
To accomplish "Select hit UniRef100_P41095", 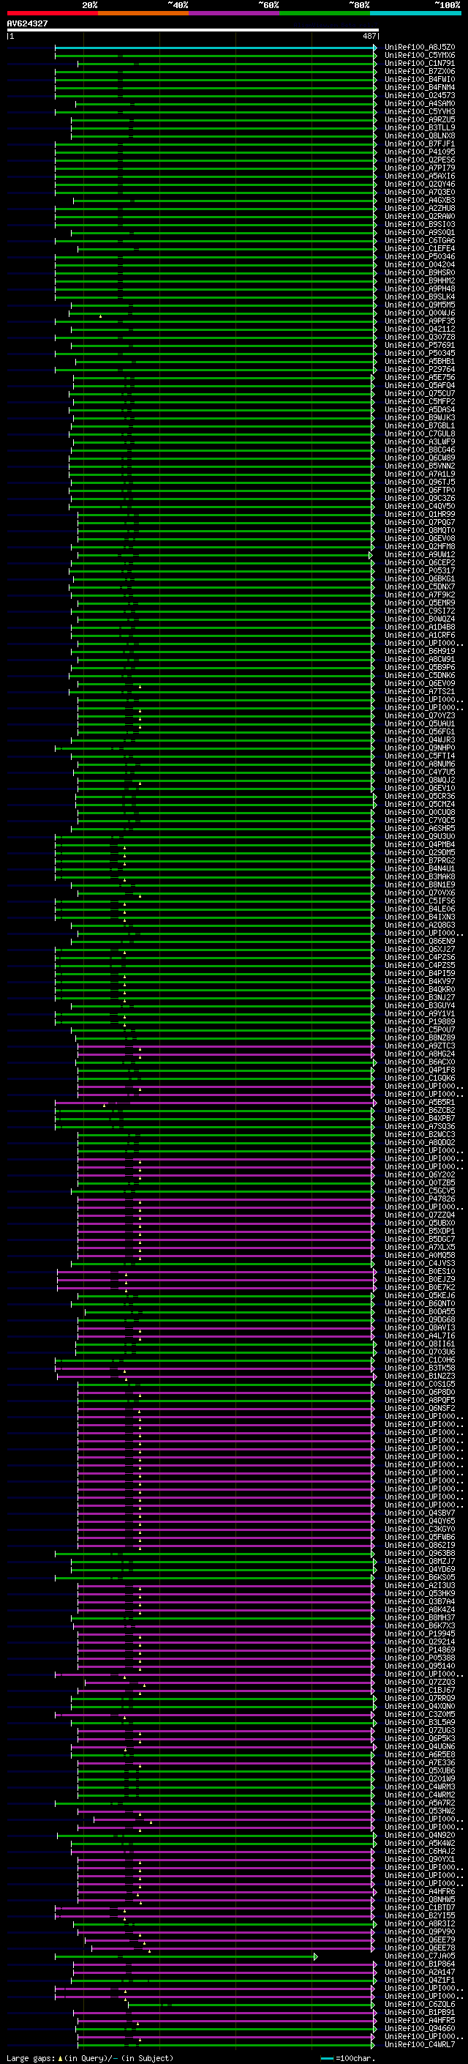I will point(420,152).
